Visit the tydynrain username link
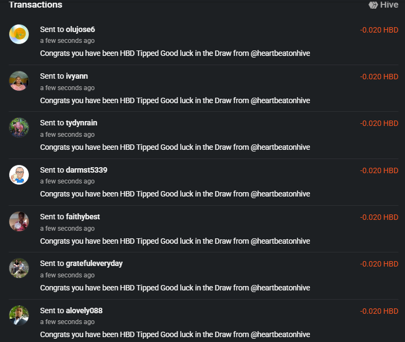The image size is (405, 342). (x=81, y=123)
